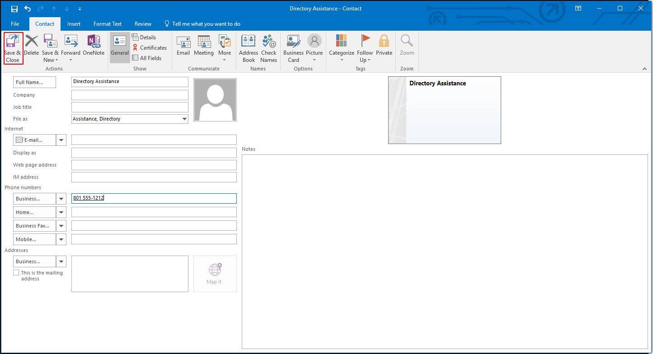Click the Directory Assistance business card preview

[x=445, y=110]
